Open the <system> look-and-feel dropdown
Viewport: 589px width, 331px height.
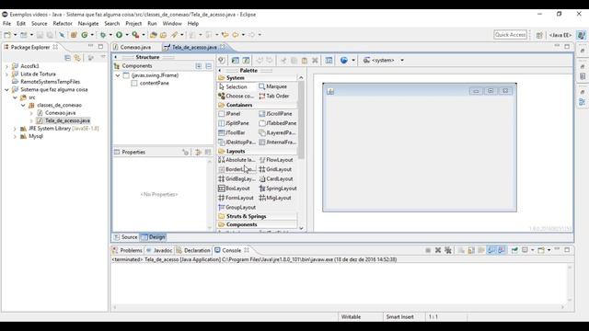402,60
